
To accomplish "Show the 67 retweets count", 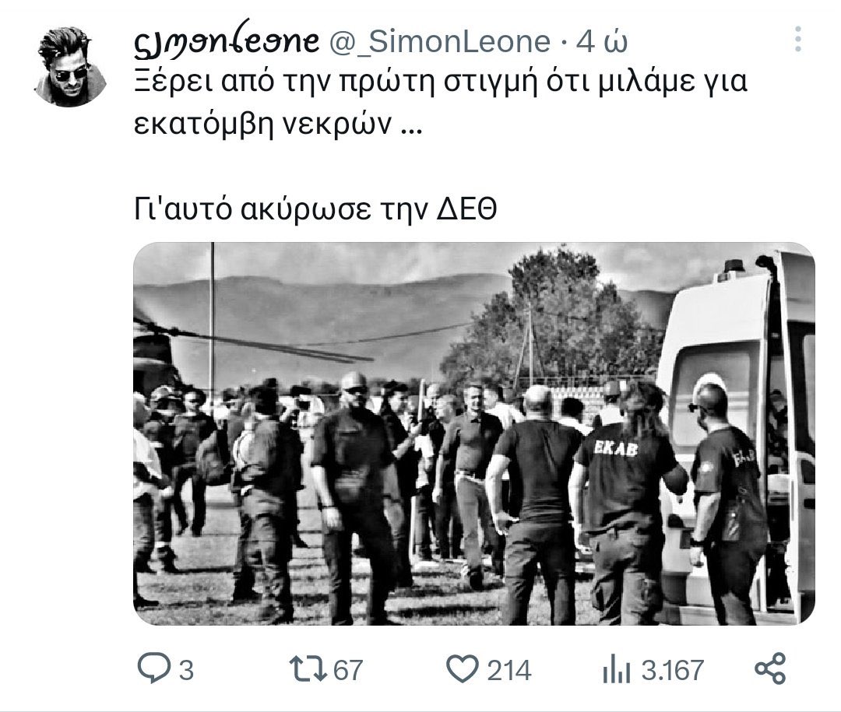I will (x=348, y=670).
